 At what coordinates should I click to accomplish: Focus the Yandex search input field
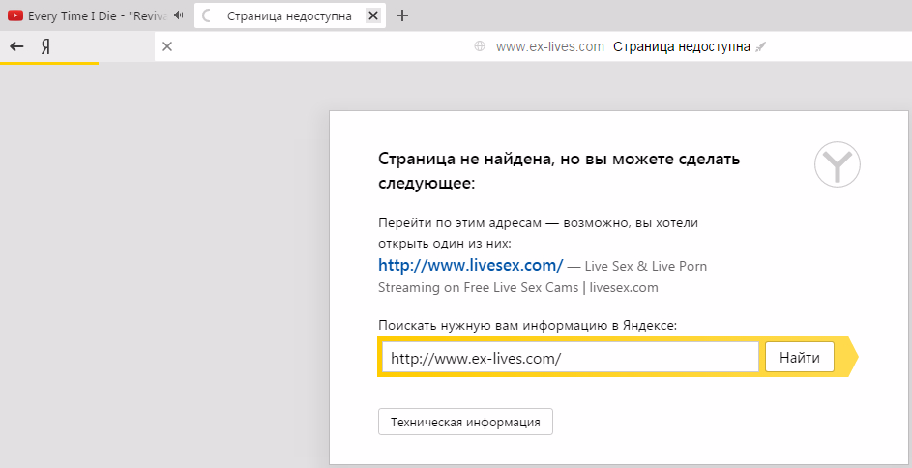570,358
